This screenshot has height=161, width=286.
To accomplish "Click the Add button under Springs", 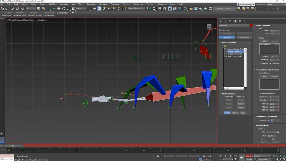I will [264, 41].
